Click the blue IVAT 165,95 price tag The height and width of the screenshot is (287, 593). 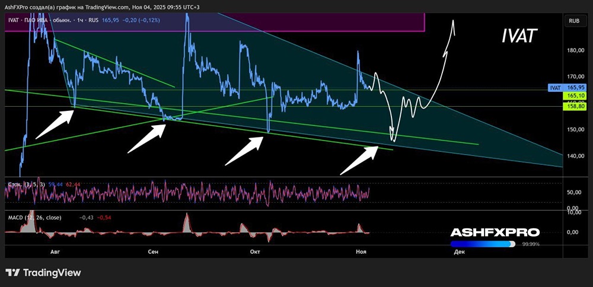(x=568, y=88)
